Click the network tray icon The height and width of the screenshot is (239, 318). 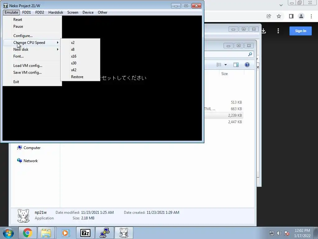pos(271,233)
